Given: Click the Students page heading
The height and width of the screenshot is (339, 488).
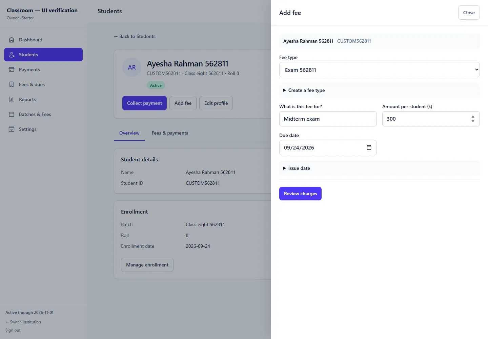Looking at the screenshot, I should pyautogui.click(x=110, y=11).
